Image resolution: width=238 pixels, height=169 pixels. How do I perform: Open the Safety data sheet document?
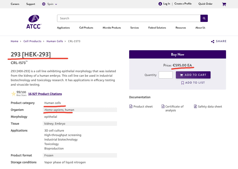(x=195, y=107)
